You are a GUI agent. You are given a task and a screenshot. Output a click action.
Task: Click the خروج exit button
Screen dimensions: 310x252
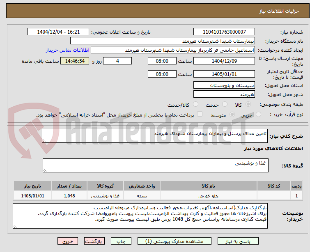(x=68, y=241)
